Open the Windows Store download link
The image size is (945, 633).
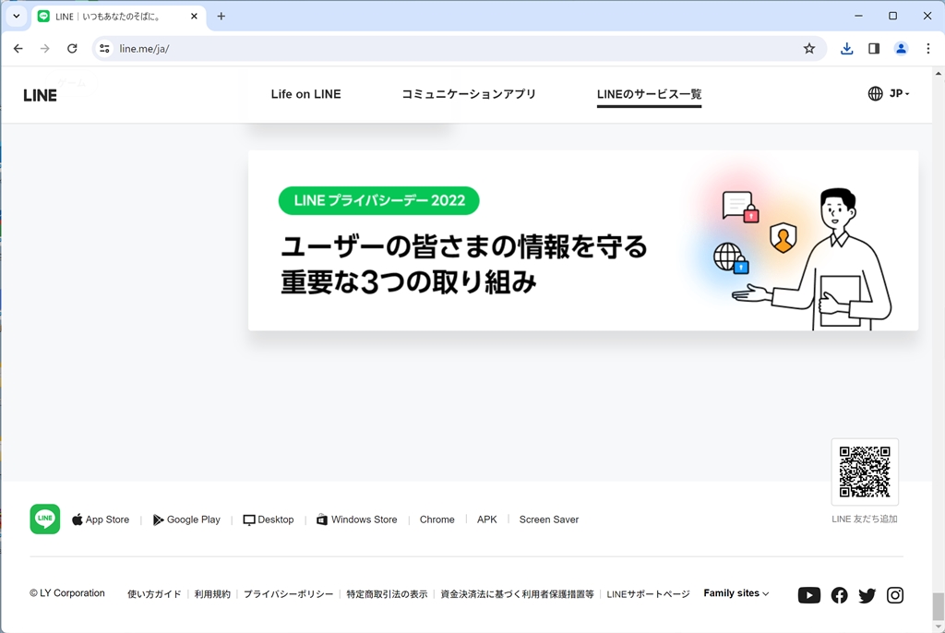[x=357, y=520]
